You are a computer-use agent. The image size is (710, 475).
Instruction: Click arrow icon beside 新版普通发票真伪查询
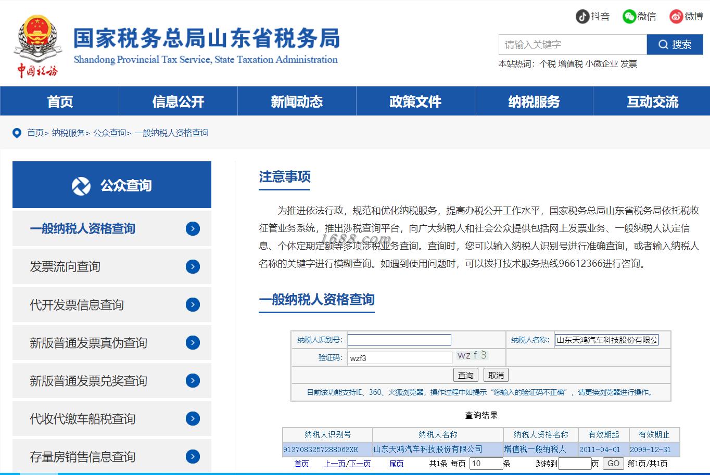[193, 342]
